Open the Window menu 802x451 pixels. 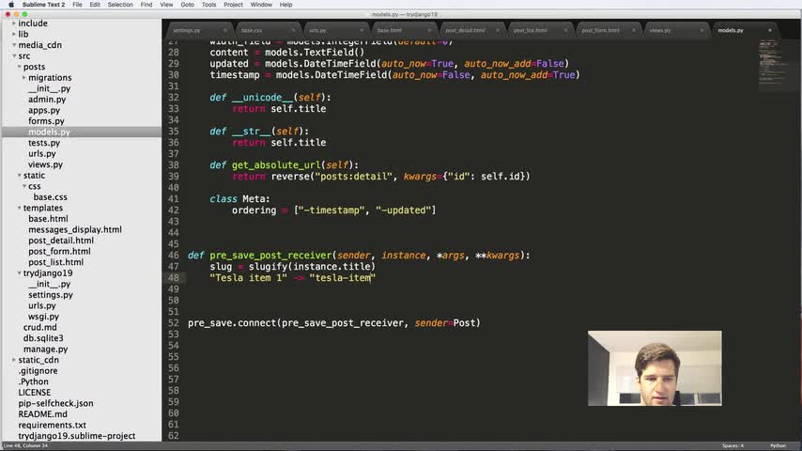tap(261, 5)
